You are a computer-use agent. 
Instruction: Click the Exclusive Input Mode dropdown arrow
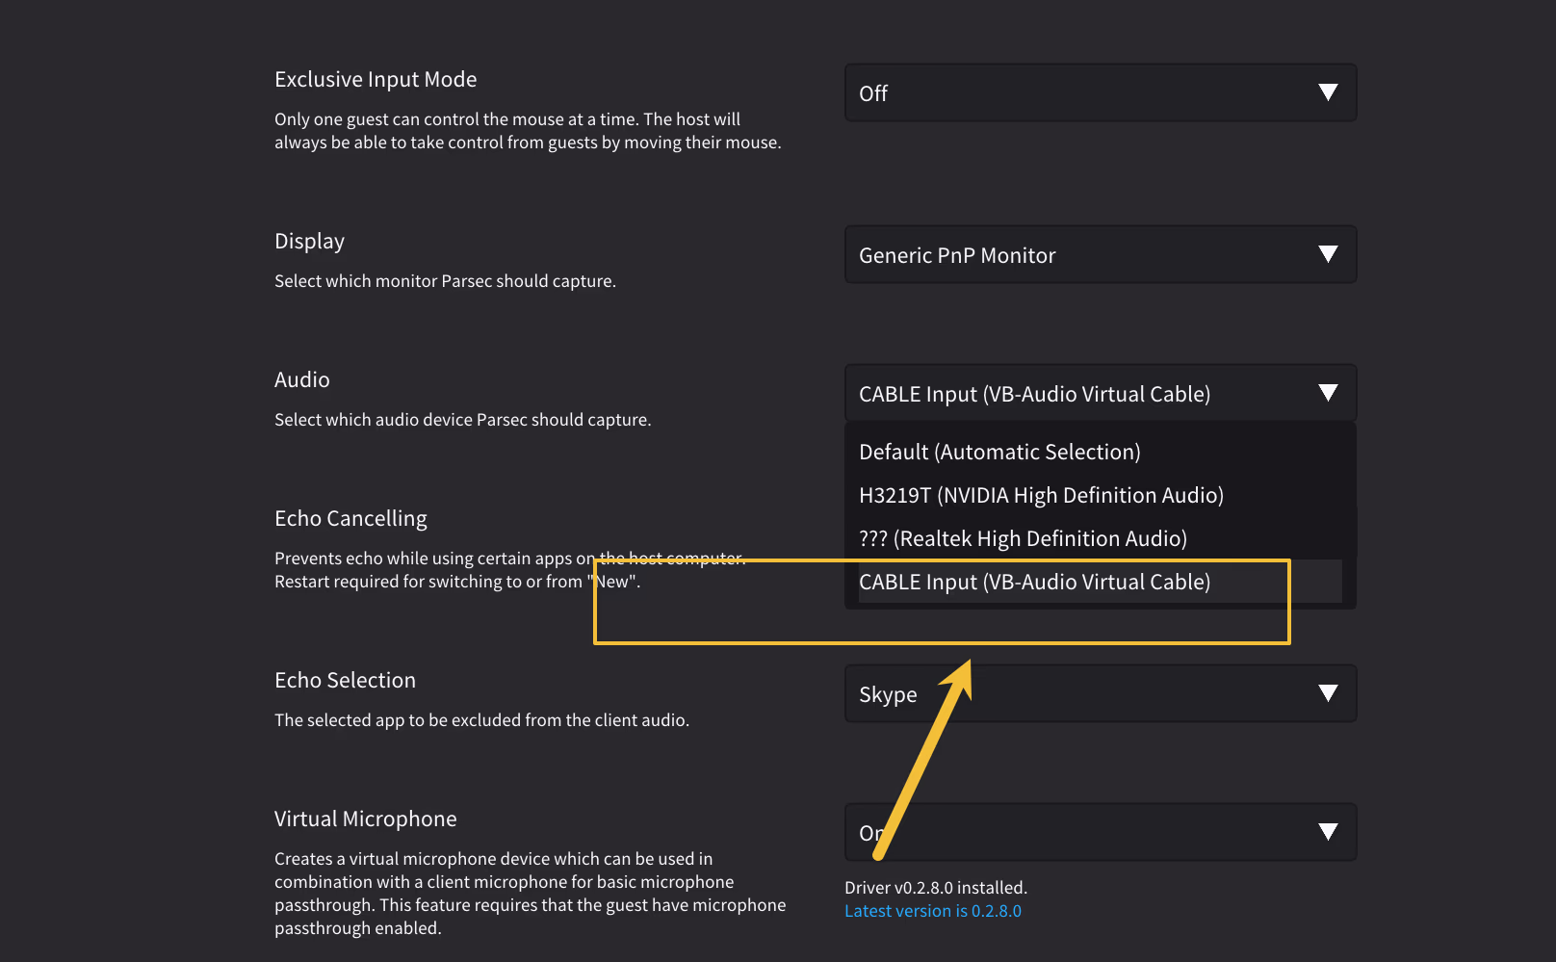coord(1328,92)
